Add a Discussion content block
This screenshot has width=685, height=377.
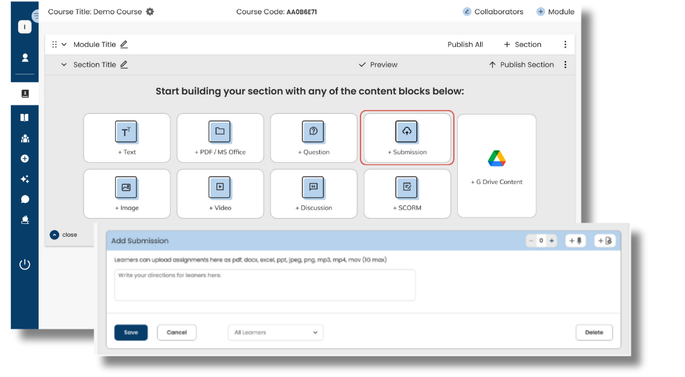(314, 194)
